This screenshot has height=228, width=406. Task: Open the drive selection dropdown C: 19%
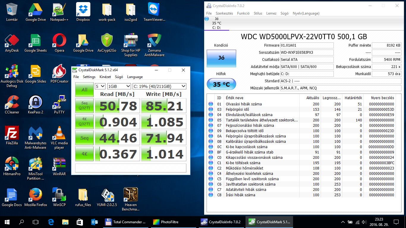click(159, 86)
